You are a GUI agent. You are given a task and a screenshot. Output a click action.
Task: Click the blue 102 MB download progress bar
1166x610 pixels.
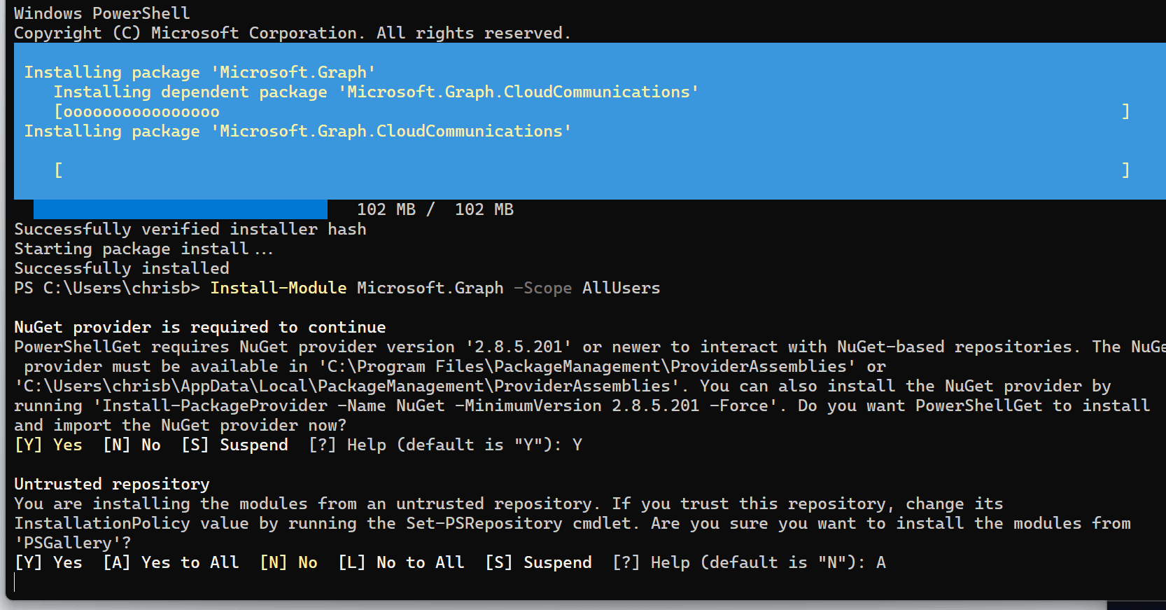[181, 209]
